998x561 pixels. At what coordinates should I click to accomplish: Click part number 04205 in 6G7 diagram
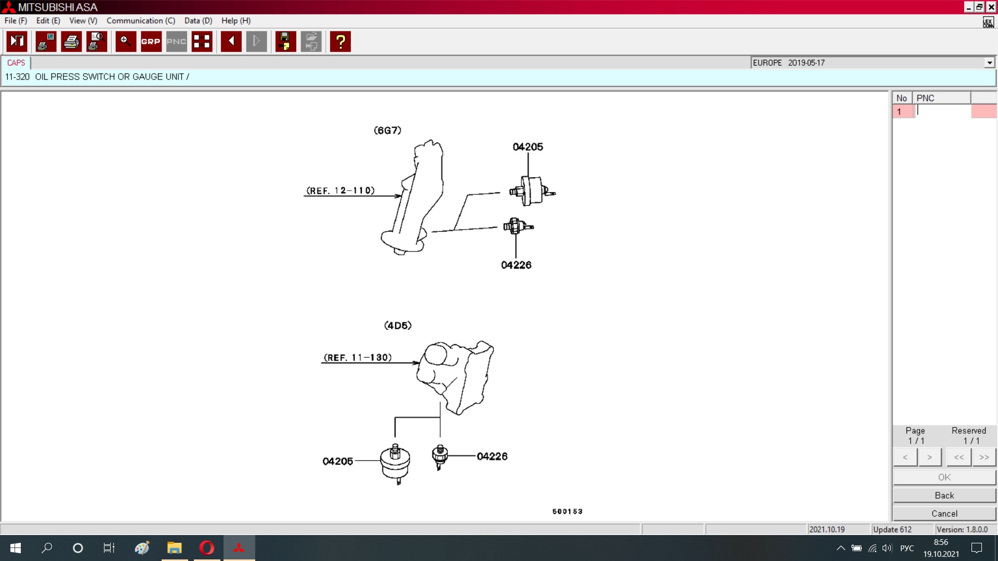[x=528, y=147]
